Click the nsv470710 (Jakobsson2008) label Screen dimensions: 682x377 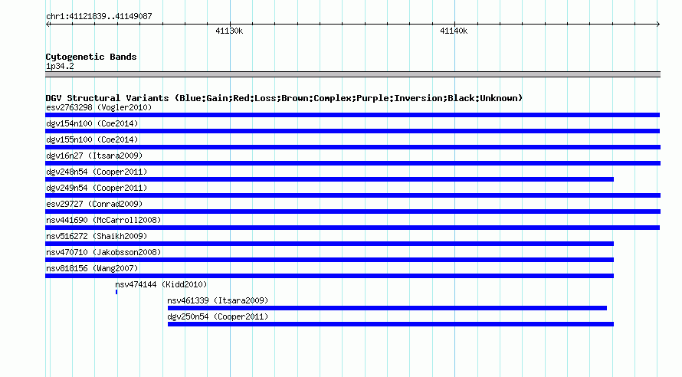coord(103,252)
